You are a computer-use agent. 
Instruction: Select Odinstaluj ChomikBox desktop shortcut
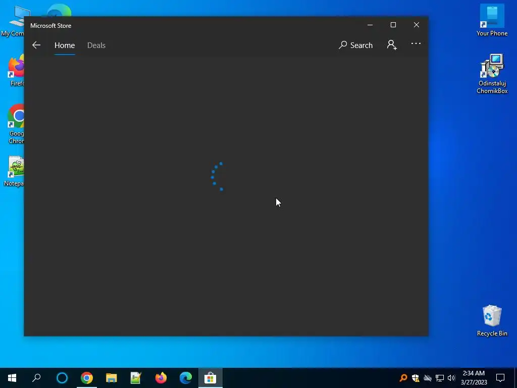coord(492,74)
